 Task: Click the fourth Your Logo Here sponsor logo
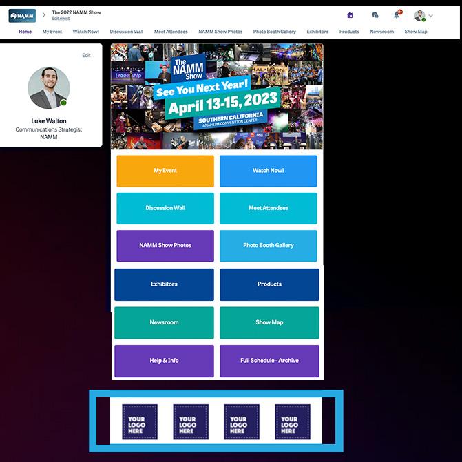293,421
